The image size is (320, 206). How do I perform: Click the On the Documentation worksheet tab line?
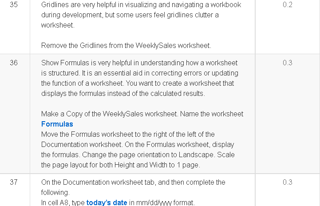(x=133, y=182)
